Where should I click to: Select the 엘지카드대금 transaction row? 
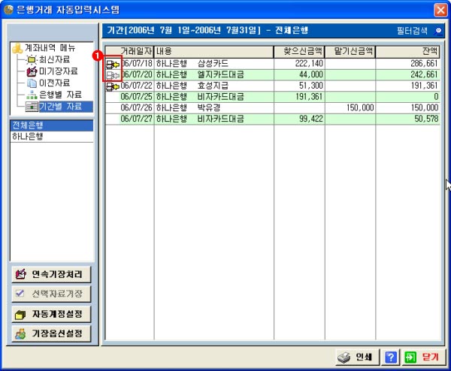tap(273, 74)
